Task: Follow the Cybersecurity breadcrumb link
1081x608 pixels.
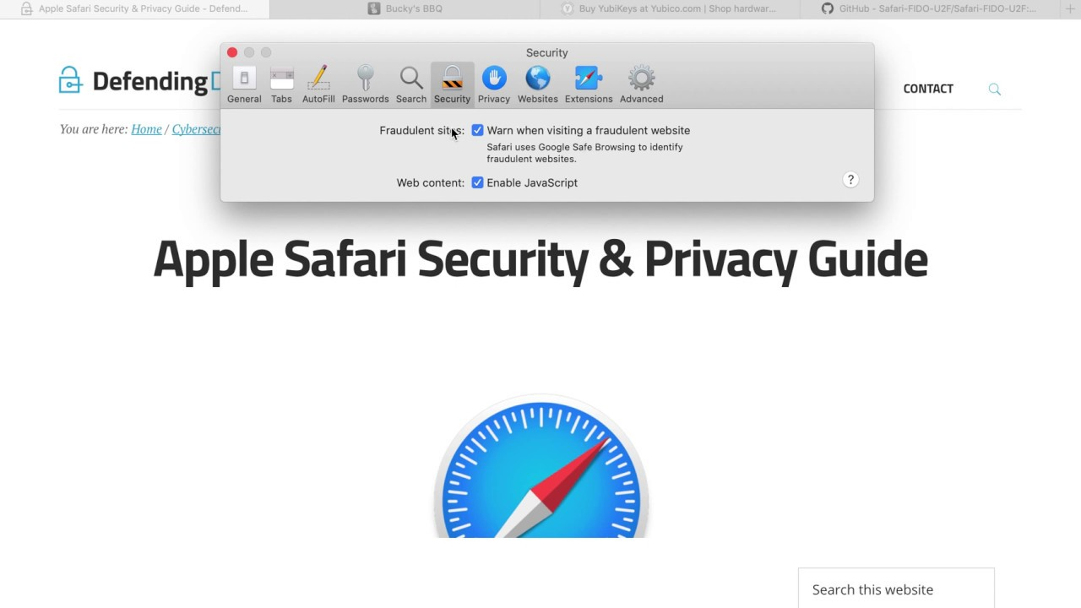Action: pyautogui.click(x=196, y=129)
